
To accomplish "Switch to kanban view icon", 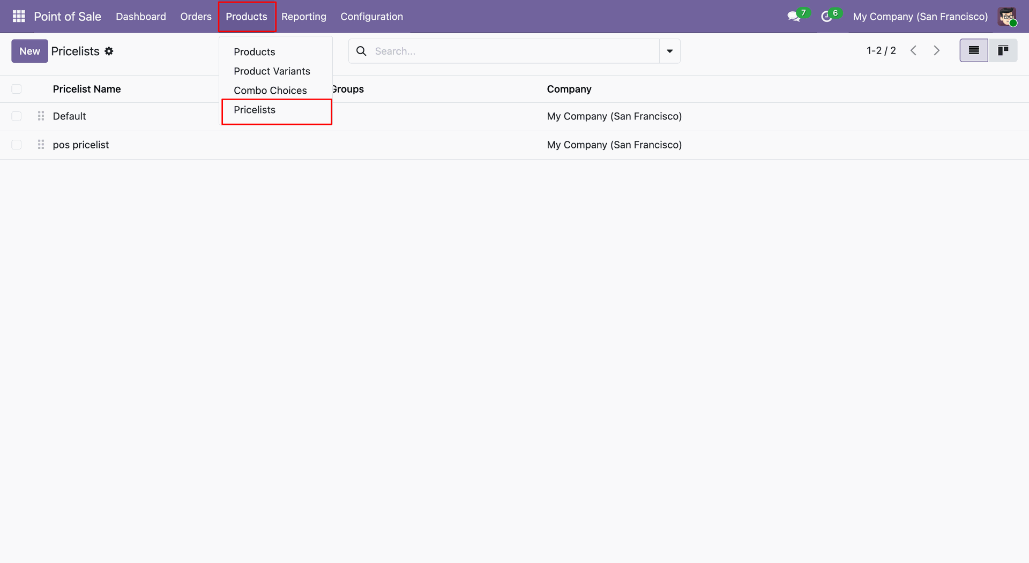I will point(1003,51).
